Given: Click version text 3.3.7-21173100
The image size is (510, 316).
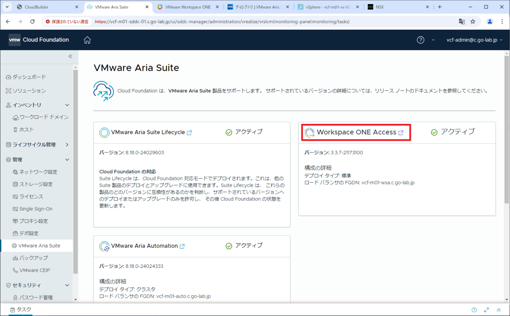Looking at the screenshot, I should [347, 152].
